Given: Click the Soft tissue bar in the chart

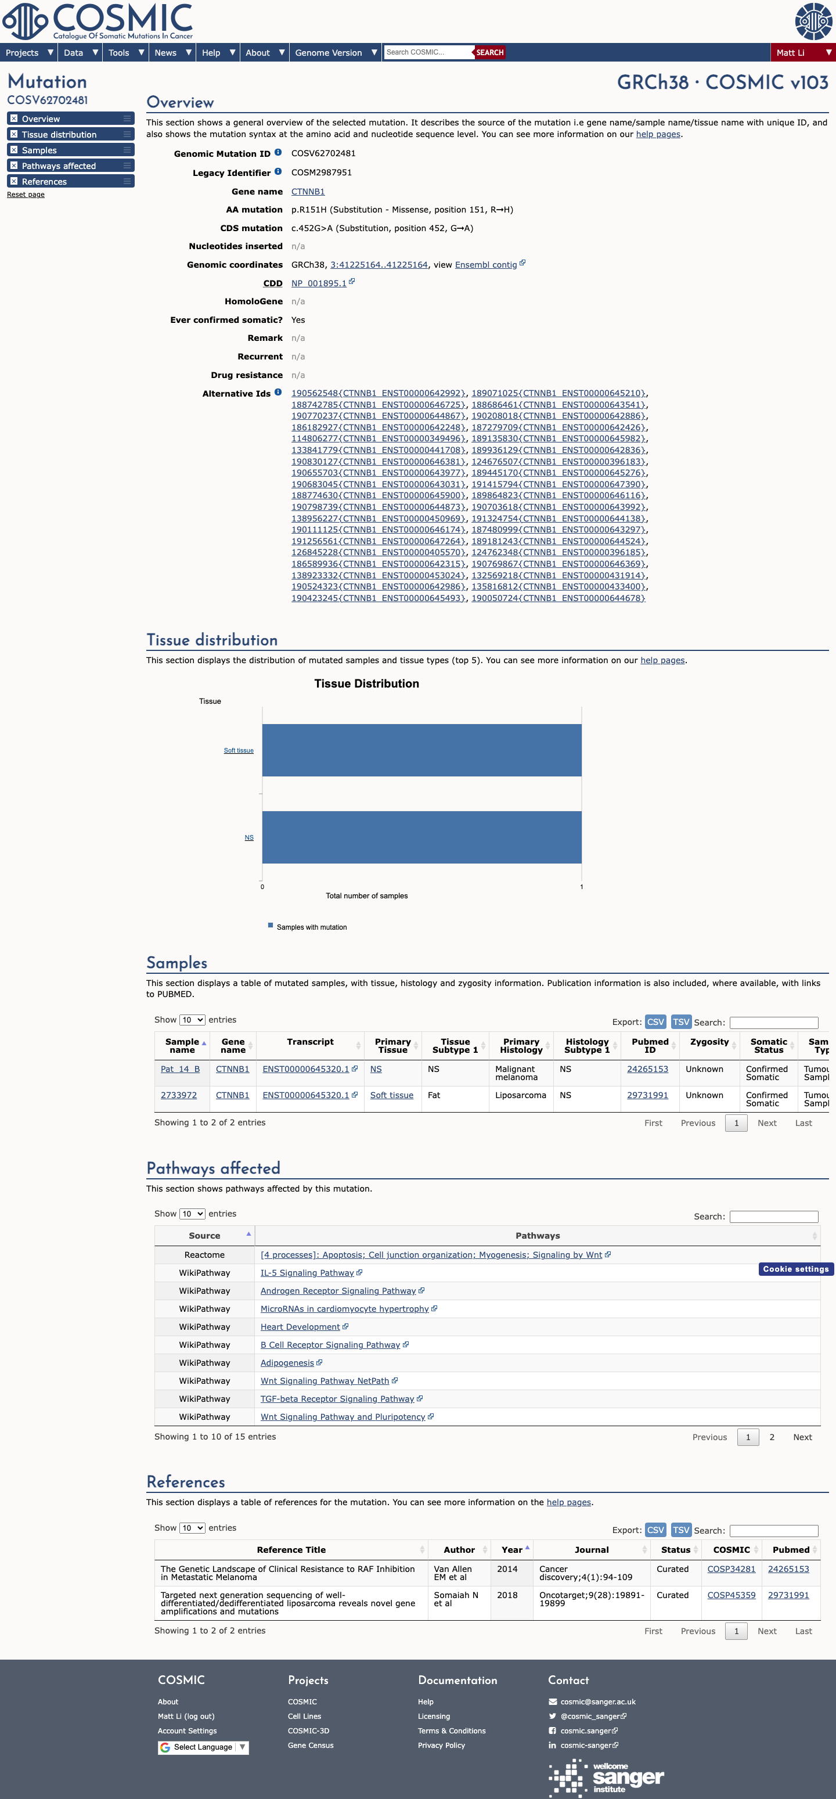Looking at the screenshot, I should 422,750.
